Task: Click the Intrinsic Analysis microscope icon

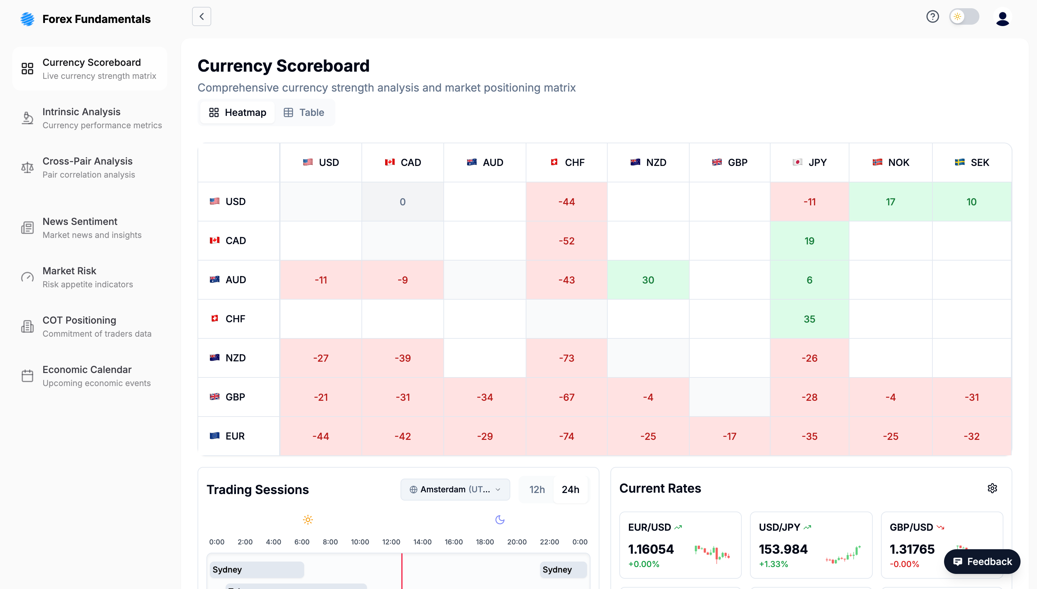Action: 27,118
